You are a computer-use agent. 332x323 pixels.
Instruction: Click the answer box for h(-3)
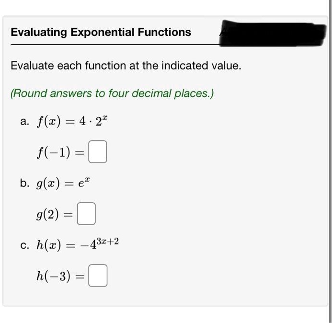click(x=98, y=277)
